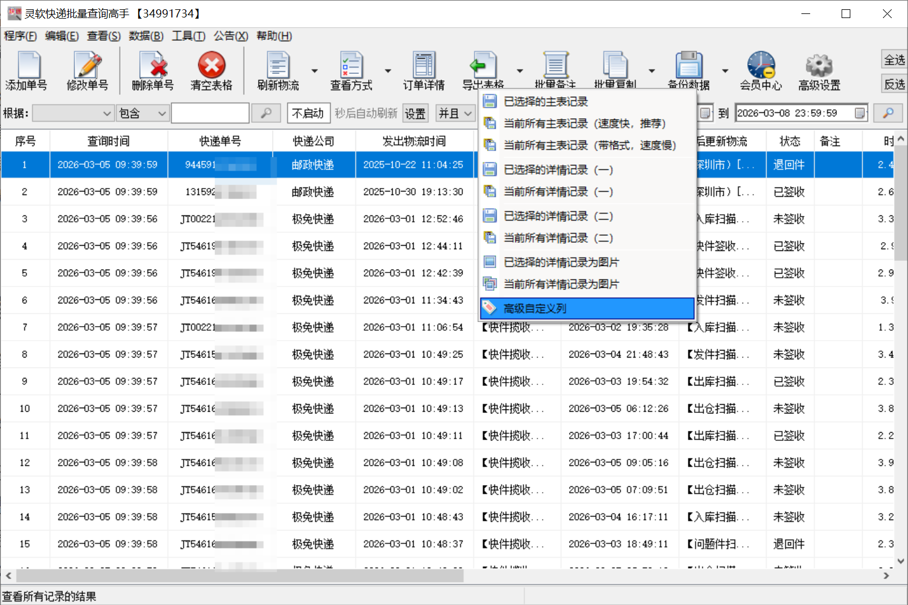908x605 pixels.
Task: Open the 会员中心 member center
Action: (761, 71)
